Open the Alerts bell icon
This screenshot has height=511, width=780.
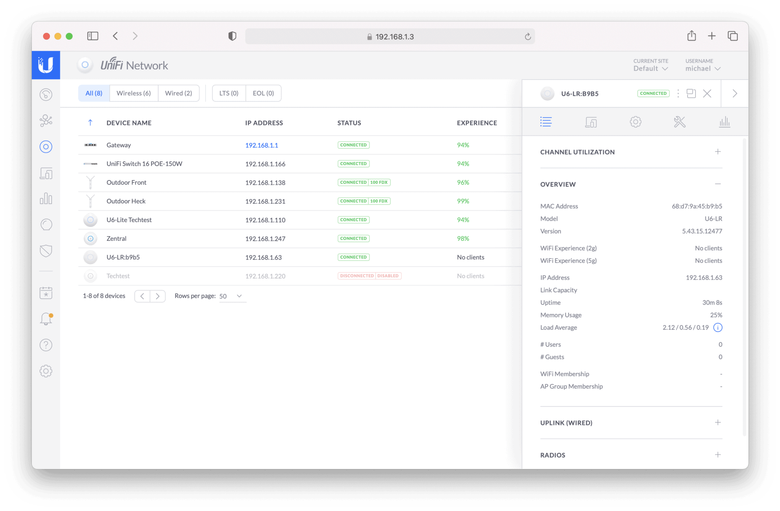pos(46,319)
